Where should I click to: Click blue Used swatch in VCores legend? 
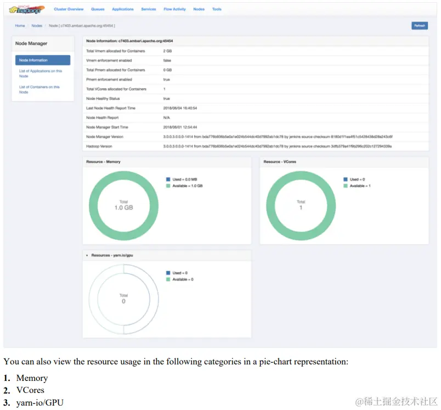(346, 179)
